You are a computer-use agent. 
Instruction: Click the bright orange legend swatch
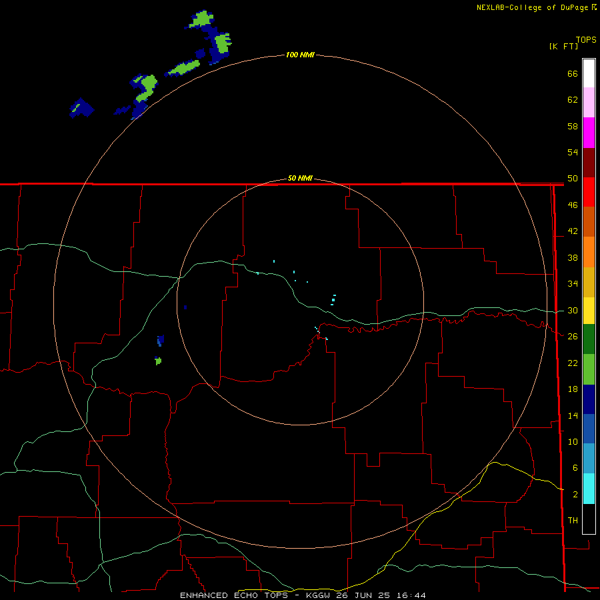589,252
